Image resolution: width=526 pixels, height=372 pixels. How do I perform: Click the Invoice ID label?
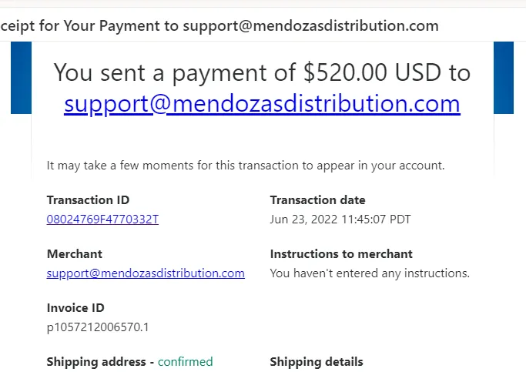pos(75,308)
